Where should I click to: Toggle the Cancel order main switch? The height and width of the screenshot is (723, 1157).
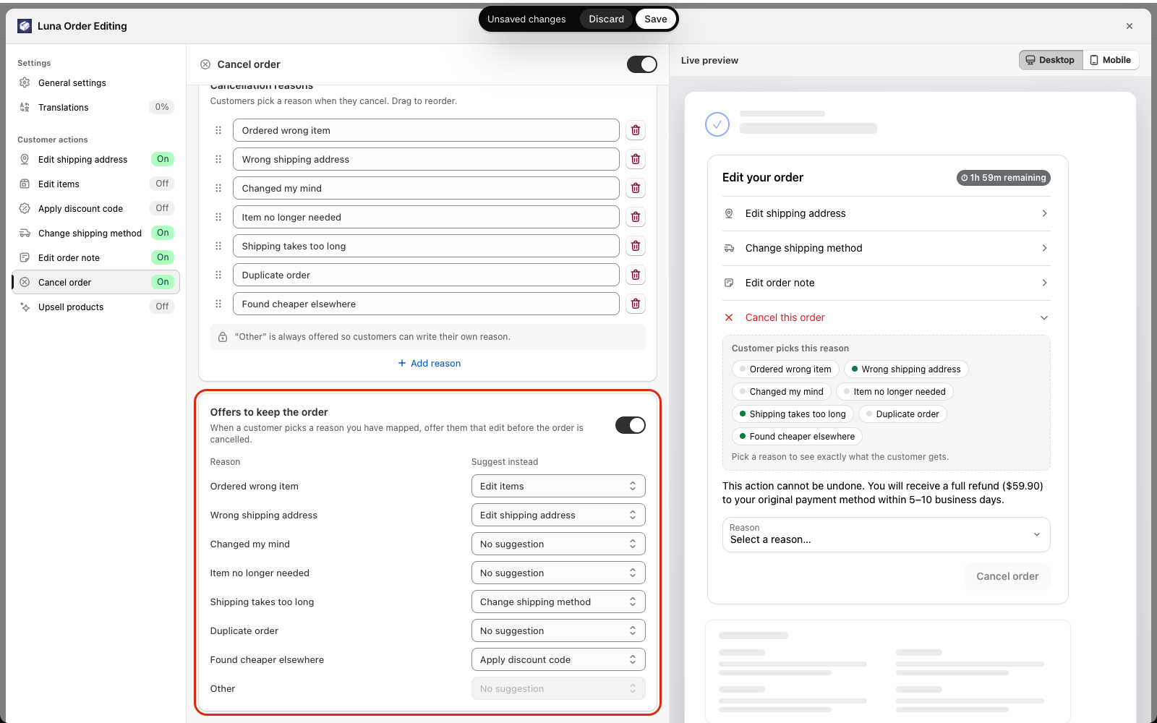coord(642,64)
